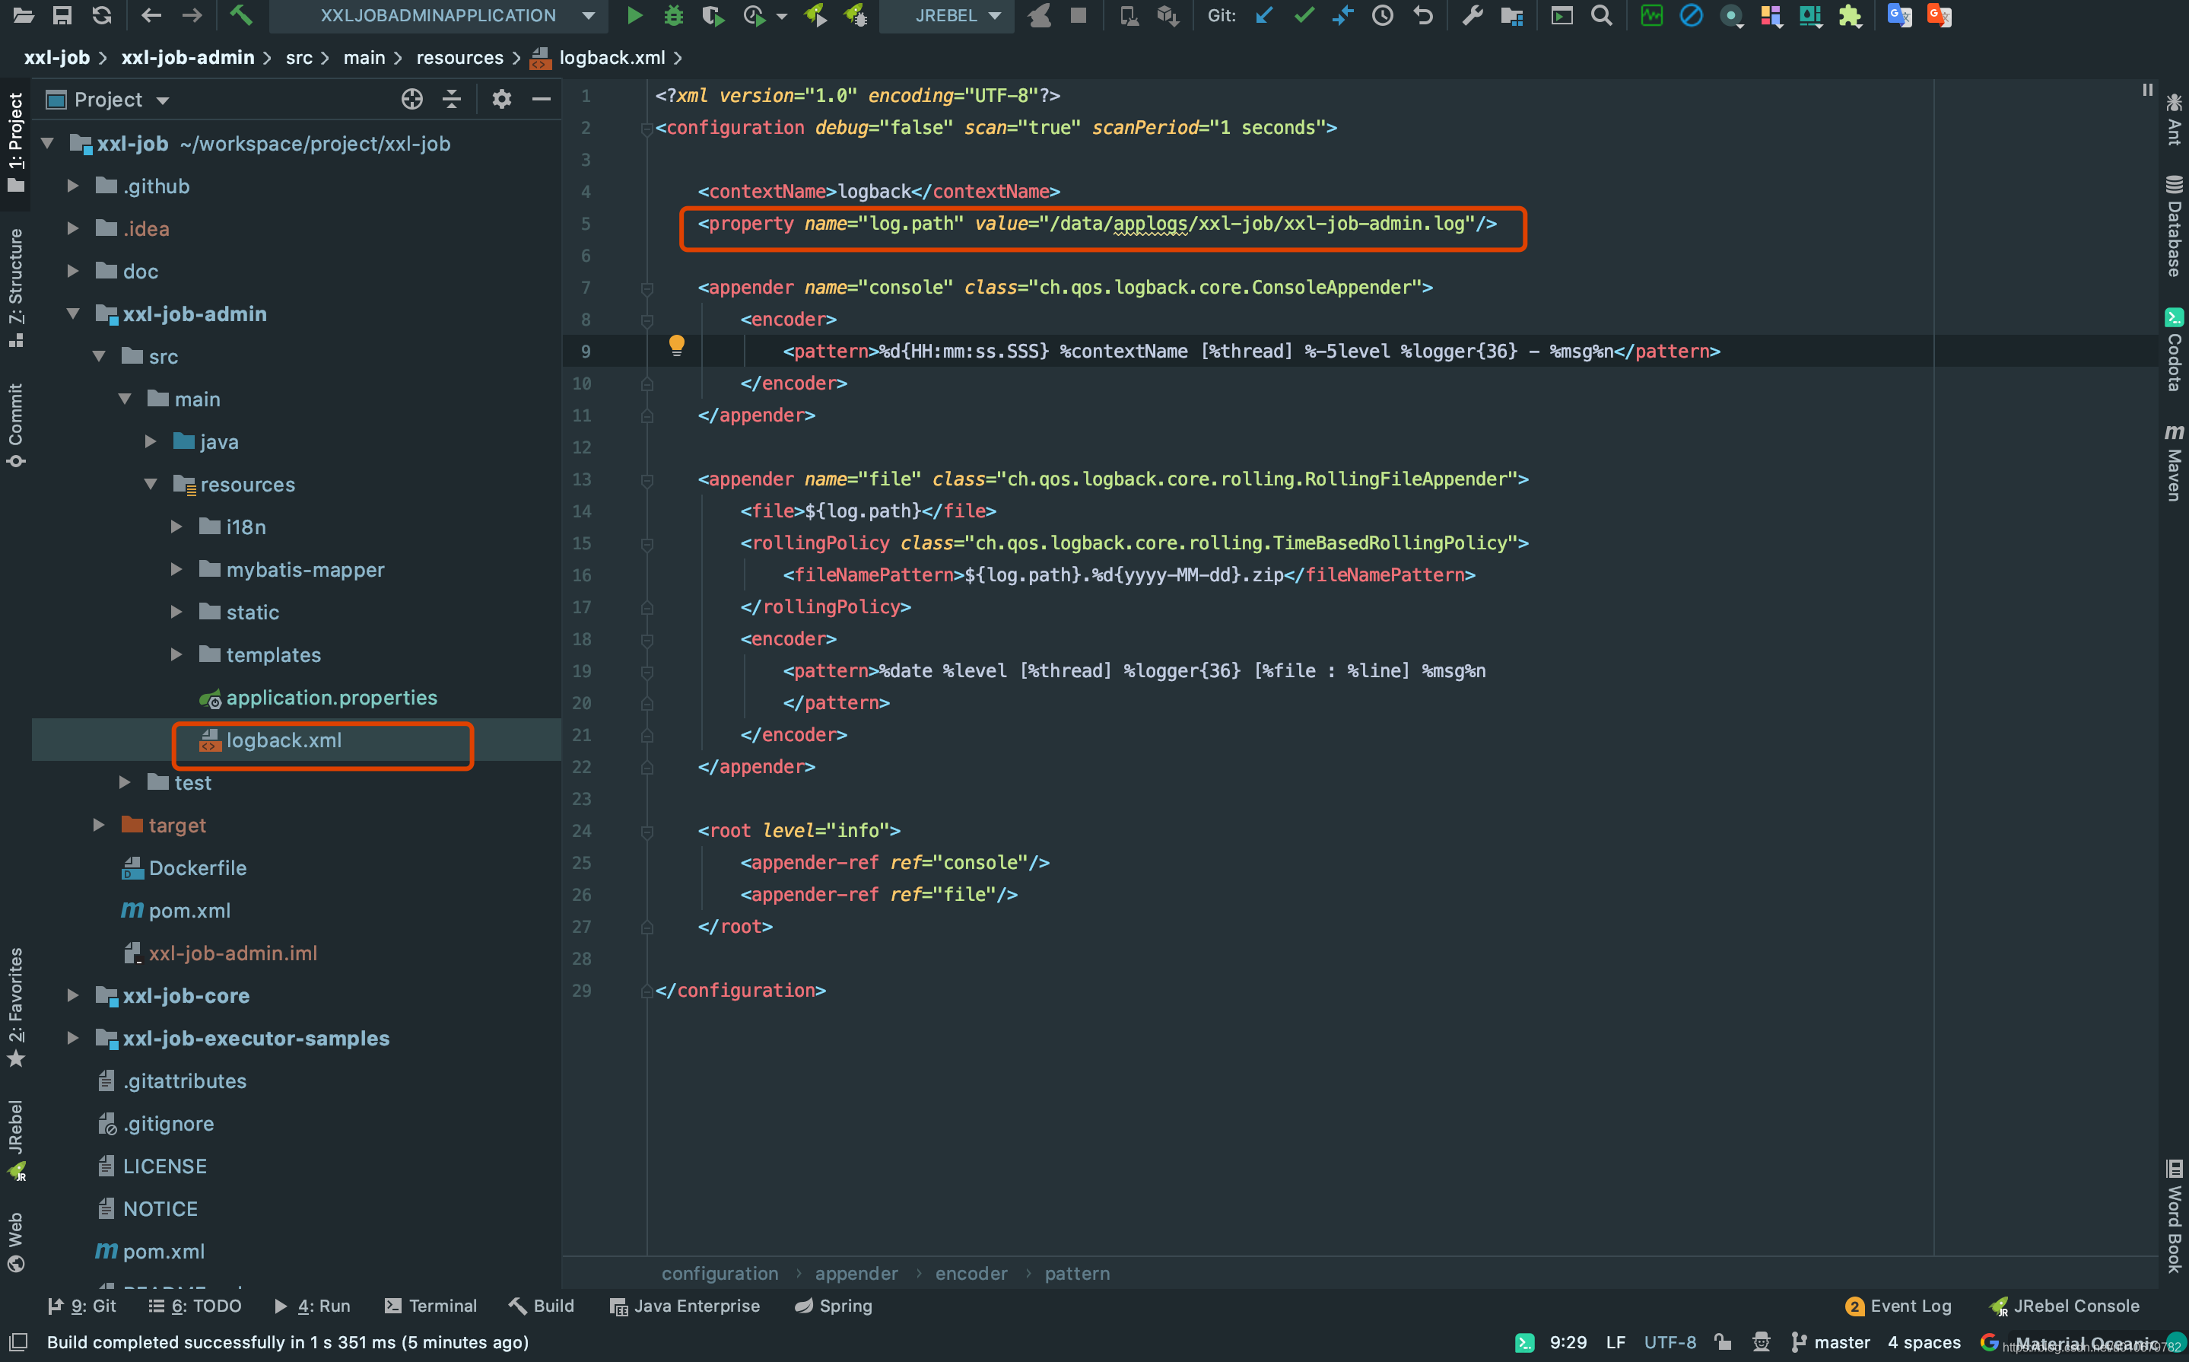
Task: Click the master git branch widget
Action: pyautogui.click(x=1831, y=1342)
